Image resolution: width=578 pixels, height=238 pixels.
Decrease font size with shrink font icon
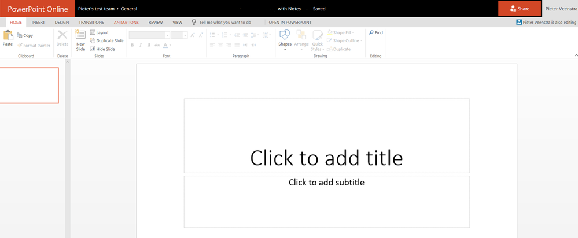201,35
